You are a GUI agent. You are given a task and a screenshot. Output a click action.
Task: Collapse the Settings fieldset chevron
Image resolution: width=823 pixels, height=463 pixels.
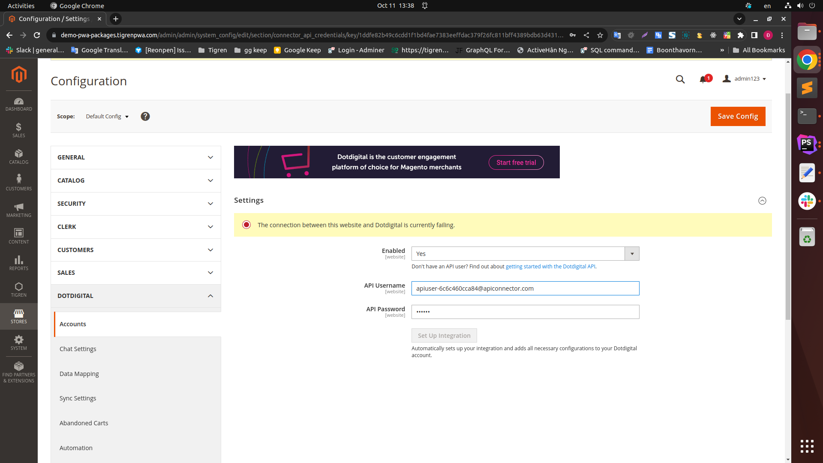(762, 201)
